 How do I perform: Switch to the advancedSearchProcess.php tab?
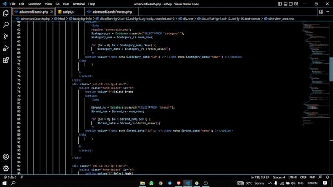pos(112,12)
